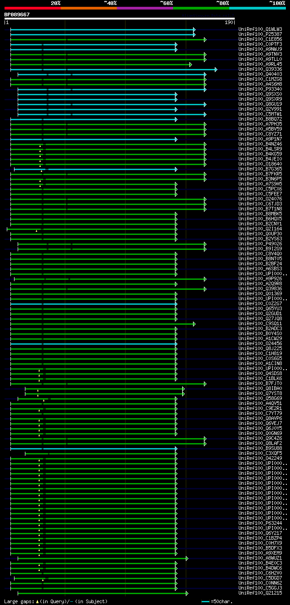This screenshot has width=290, height=605.
Task: Click the UniRef100_C9SQ11 label
Action: pos(260,323)
